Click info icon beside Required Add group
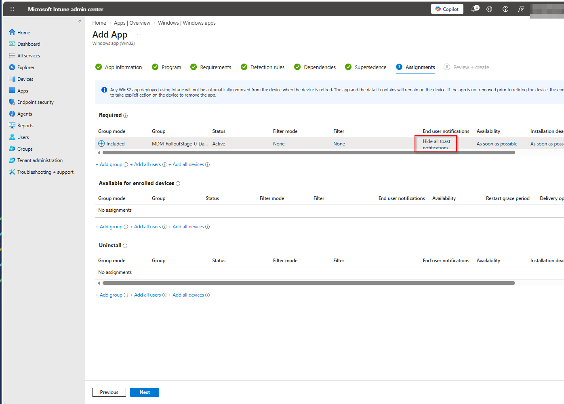The image size is (564, 404). pos(126,164)
